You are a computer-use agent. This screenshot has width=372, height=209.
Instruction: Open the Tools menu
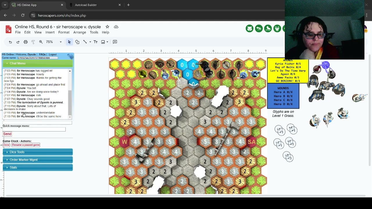(x=94, y=33)
